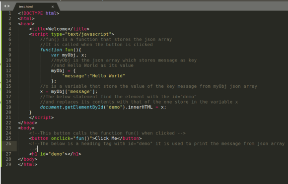Click the document keyword on line 19

coord(51,107)
